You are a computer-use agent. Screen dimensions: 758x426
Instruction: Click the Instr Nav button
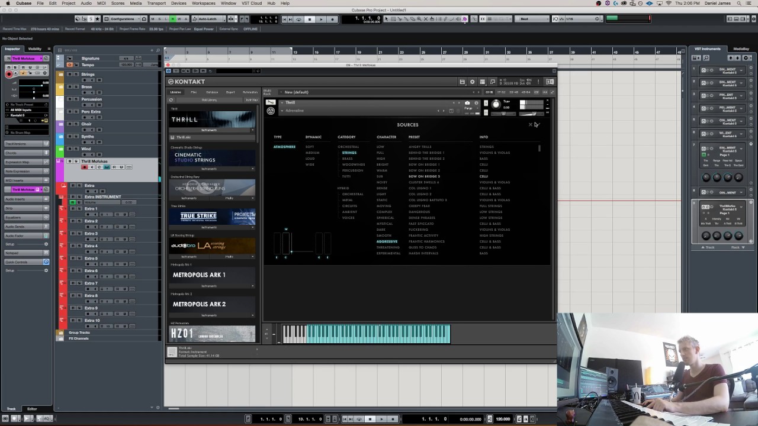251,100
